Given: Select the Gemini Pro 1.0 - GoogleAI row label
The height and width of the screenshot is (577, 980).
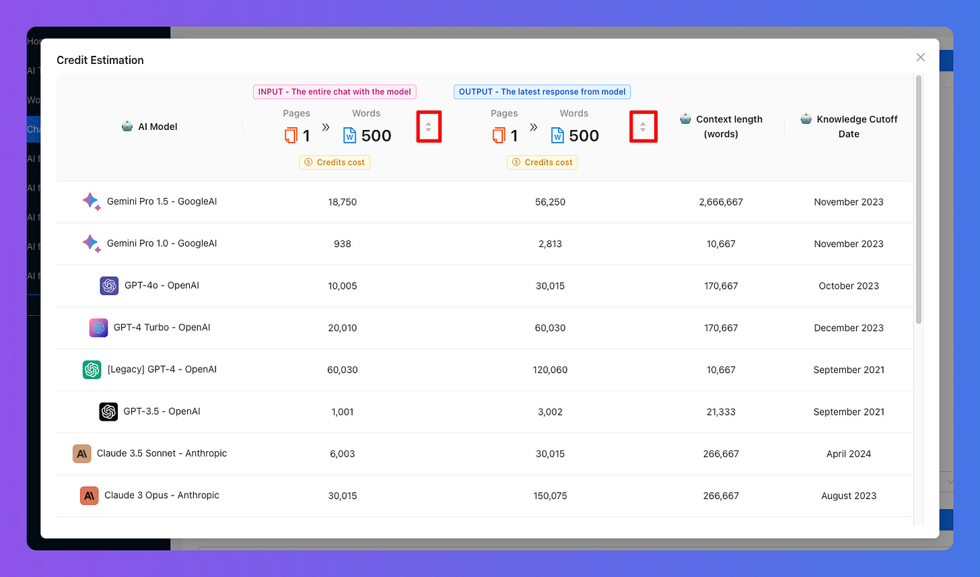Looking at the screenshot, I should (162, 243).
